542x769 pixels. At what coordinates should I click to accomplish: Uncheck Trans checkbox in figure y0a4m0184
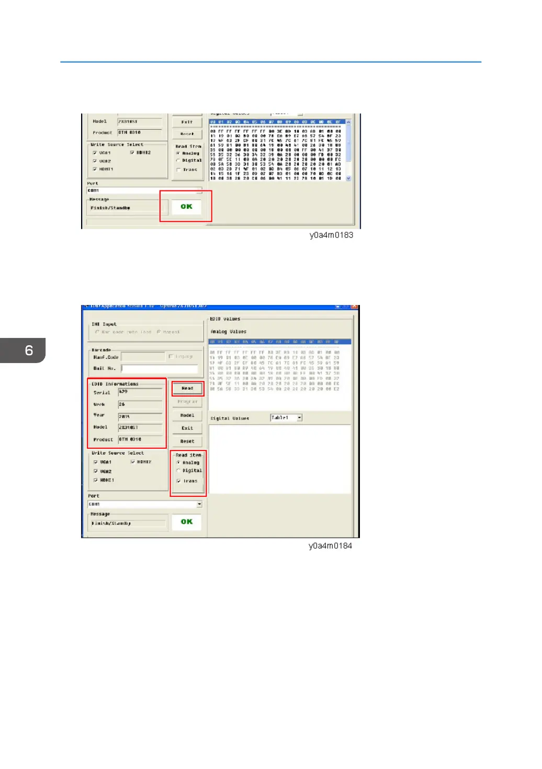point(178,481)
